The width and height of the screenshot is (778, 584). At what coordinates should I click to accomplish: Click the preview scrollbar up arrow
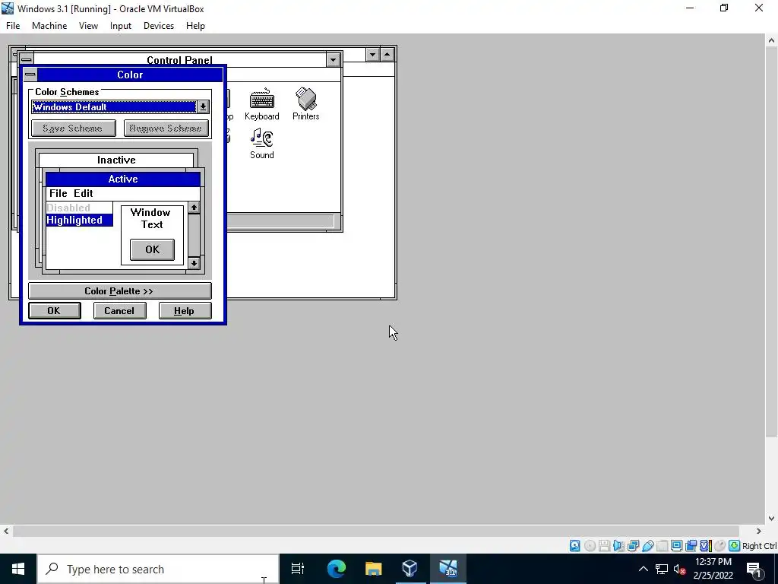point(194,208)
